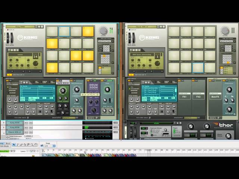Click the large Tune knob on left Kong drum panel
Image resolution: width=239 pixels, height=179 pixels.
35,63
